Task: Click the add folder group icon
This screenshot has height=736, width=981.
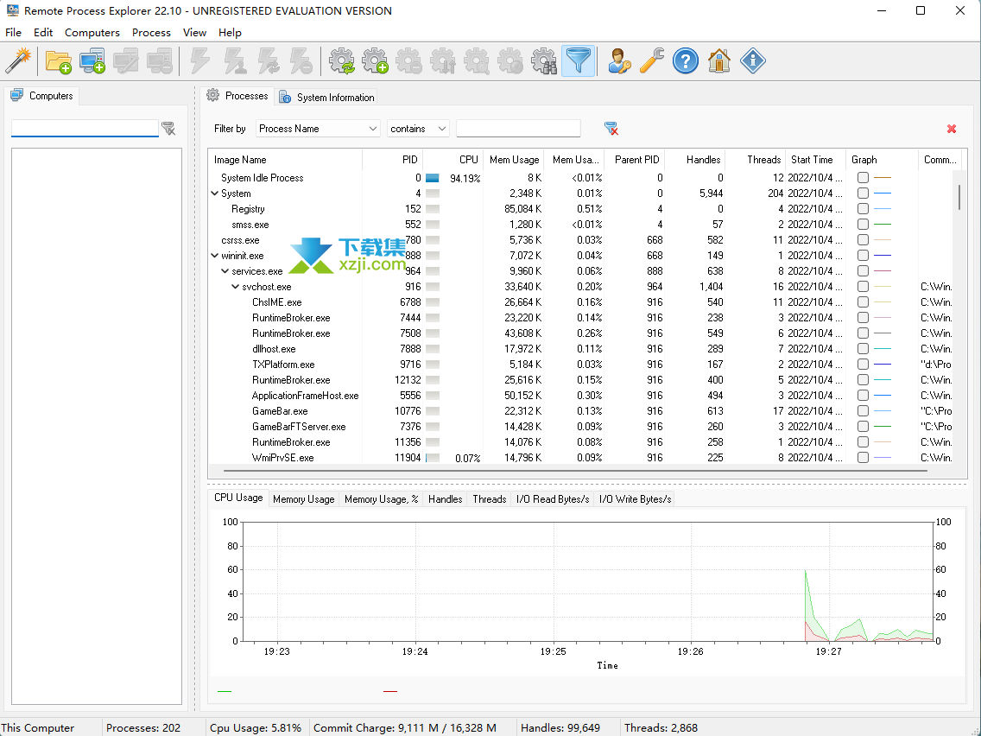Action: 58,60
